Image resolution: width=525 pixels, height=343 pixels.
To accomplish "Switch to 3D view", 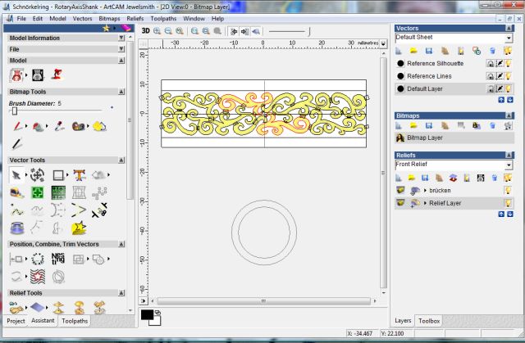I will (145, 30).
